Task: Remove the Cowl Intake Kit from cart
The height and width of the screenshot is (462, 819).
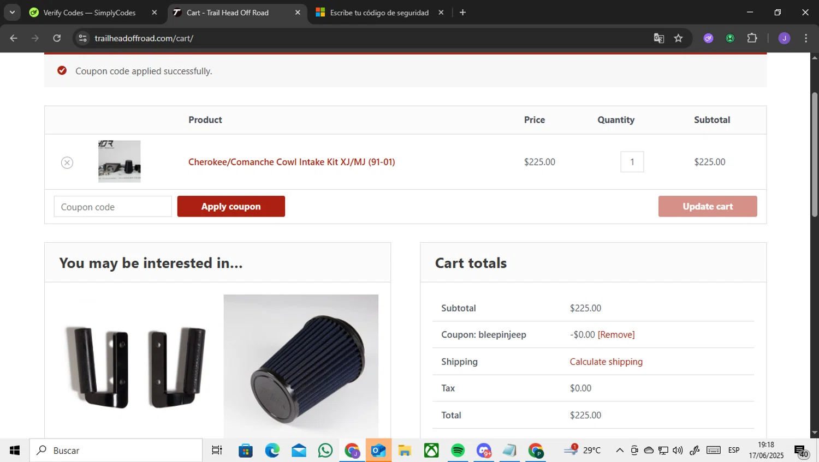Action: point(67,163)
